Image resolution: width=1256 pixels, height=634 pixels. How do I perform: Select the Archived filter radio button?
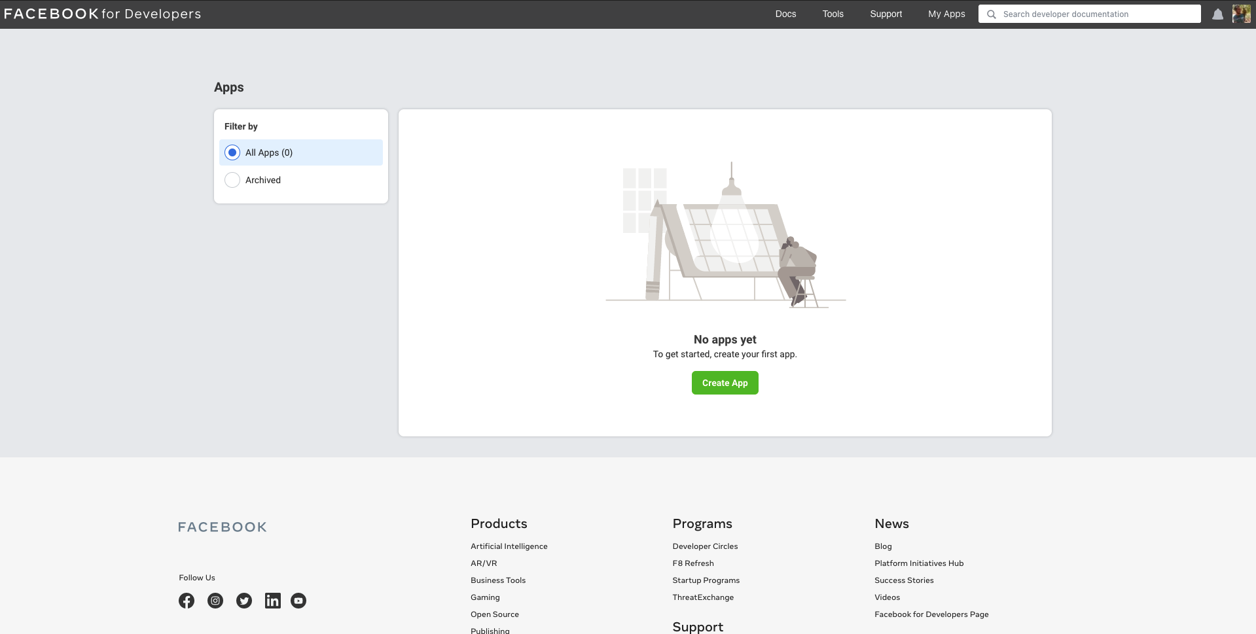coord(232,180)
